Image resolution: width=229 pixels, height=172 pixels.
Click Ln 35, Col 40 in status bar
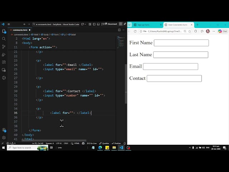click(38, 143)
